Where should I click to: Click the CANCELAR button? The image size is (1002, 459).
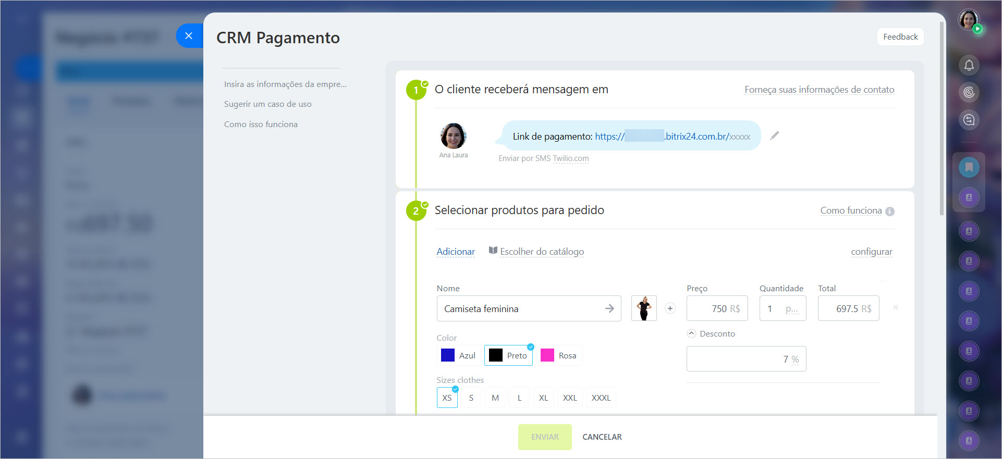pyautogui.click(x=602, y=437)
